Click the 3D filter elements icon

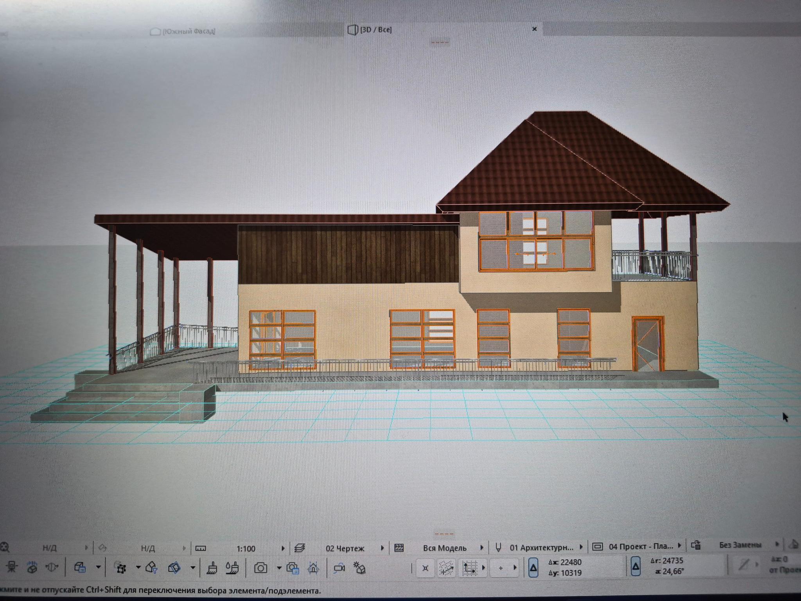[151, 568]
